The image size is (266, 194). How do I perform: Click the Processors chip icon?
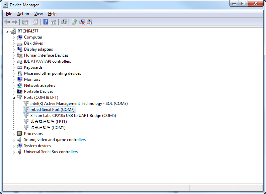(x=20, y=134)
